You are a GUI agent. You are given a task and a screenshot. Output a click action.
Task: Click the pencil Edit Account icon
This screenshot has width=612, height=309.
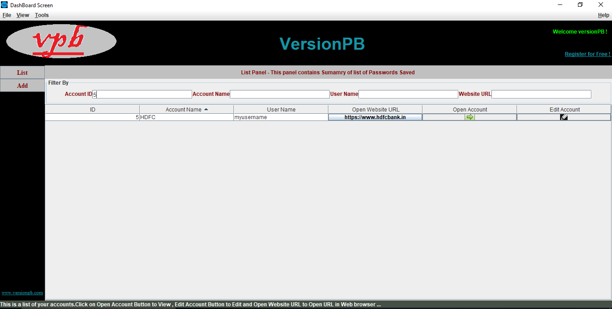(x=564, y=117)
